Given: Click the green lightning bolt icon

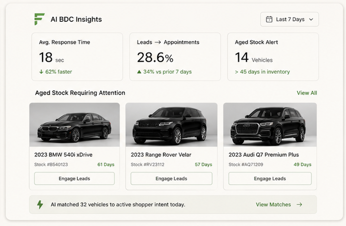Looking at the screenshot, I should coord(40,204).
